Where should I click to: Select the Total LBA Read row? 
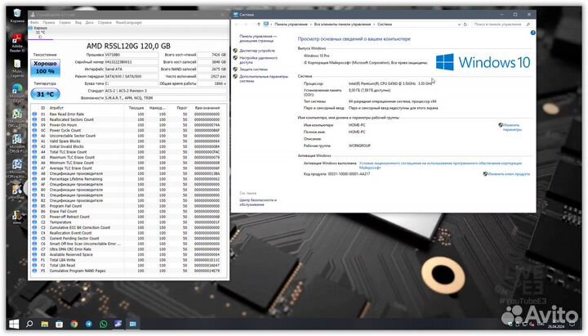128,266
